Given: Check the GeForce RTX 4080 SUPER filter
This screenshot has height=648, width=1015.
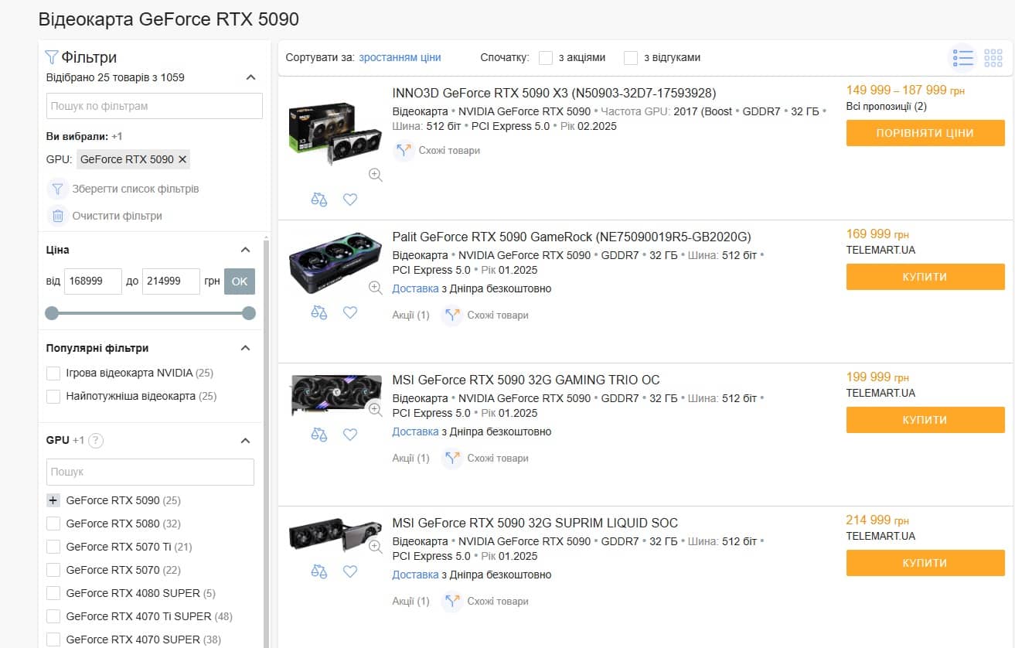Looking at the screenshot, I should 53,593.
